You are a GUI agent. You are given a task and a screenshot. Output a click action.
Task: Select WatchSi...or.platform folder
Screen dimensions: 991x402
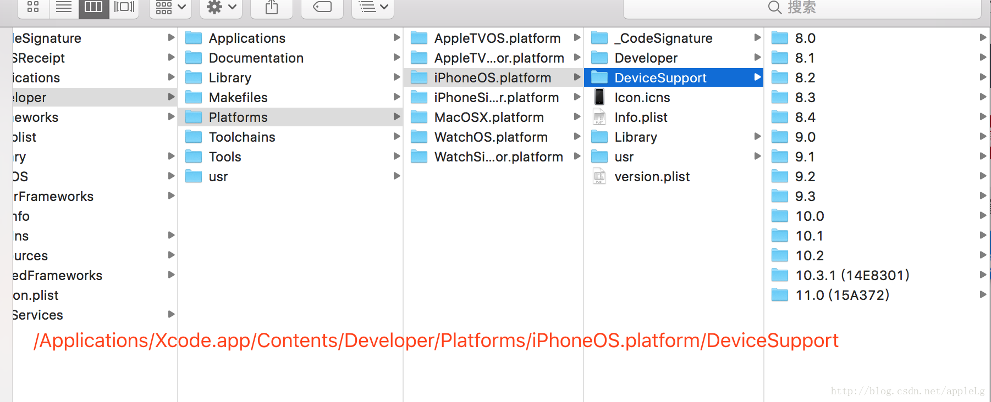pyautogui.click(x=493, y=157)
